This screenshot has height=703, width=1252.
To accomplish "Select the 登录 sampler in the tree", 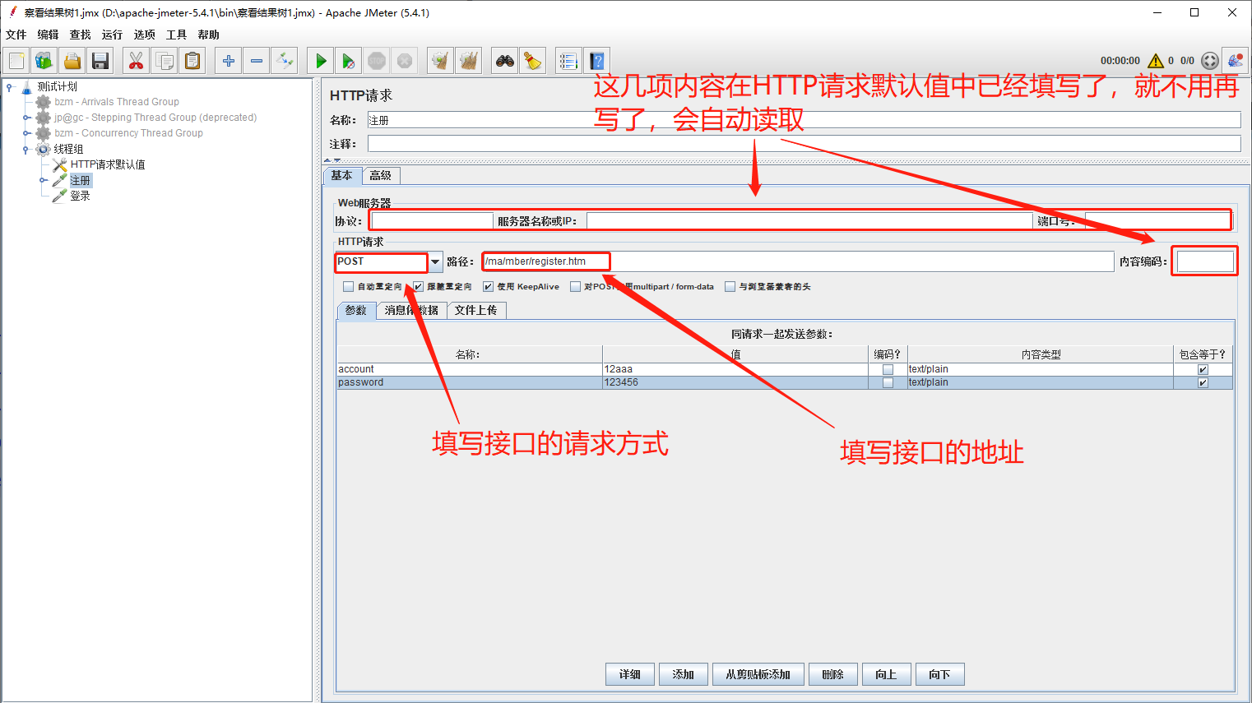I will click(x=80, y=196).
